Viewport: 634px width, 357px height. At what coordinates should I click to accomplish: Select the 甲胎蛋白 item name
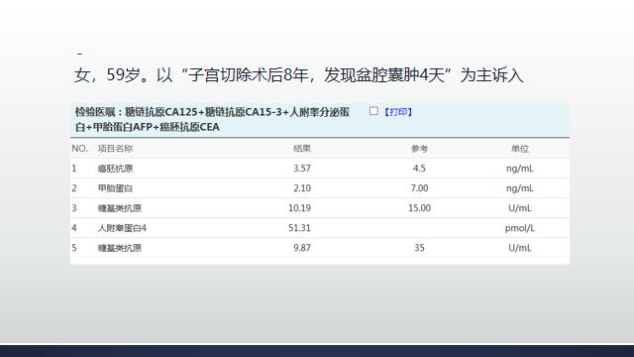(x=115, y=188)
